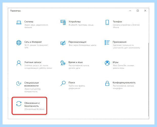This screenshot has height=127, width=157.
Task: Click the vertical scrollbar of the Параметры window
Action: click(x=148, y=79)
